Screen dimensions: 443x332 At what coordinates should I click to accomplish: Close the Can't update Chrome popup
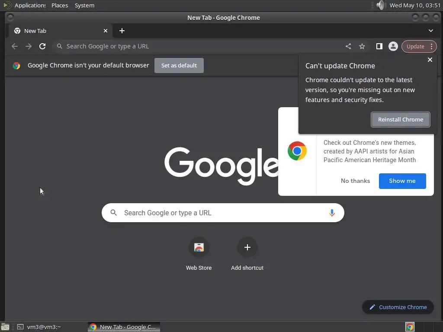coord(430,60)
